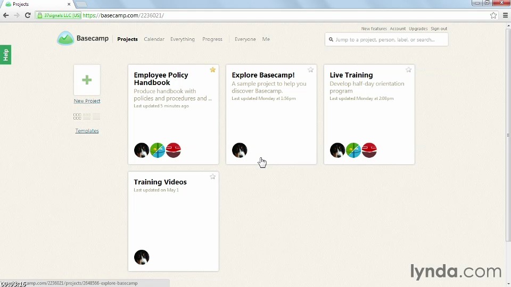Screen dimensions: 511x287
Task: Close the Projects browser tab
Action: (x=69, y=4)
